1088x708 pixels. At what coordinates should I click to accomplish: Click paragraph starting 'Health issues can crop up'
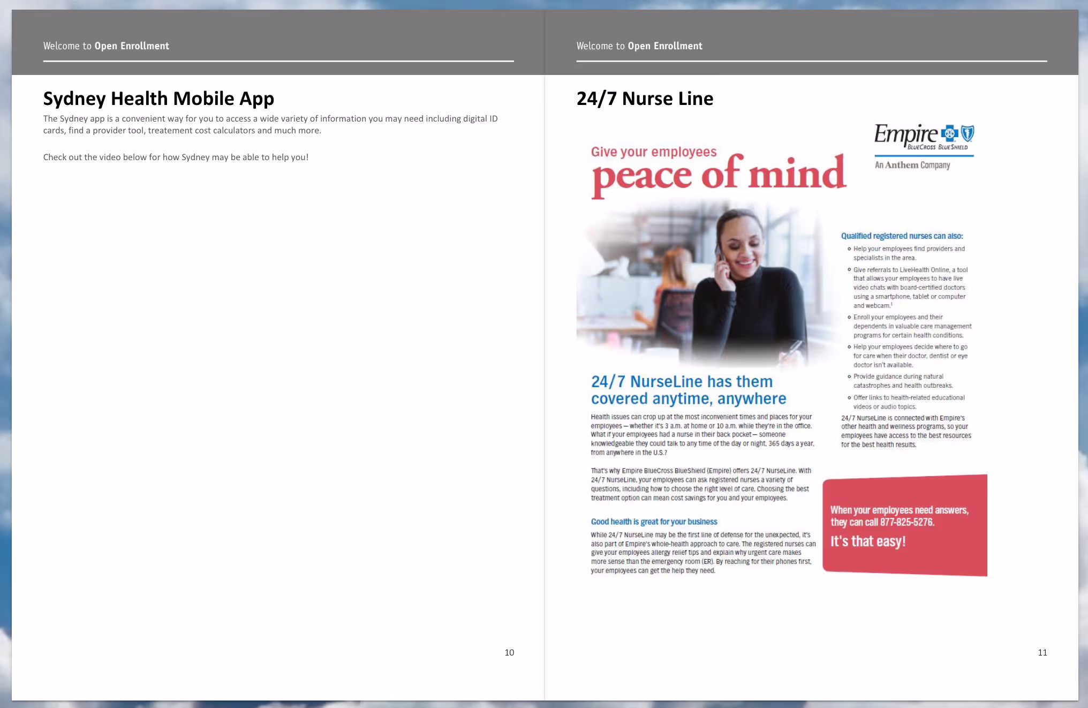(x=702, y=435)
